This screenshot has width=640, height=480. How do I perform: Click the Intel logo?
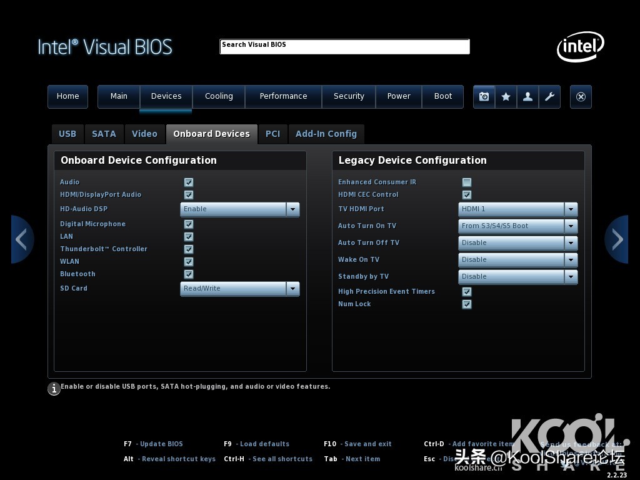[581, 46]
